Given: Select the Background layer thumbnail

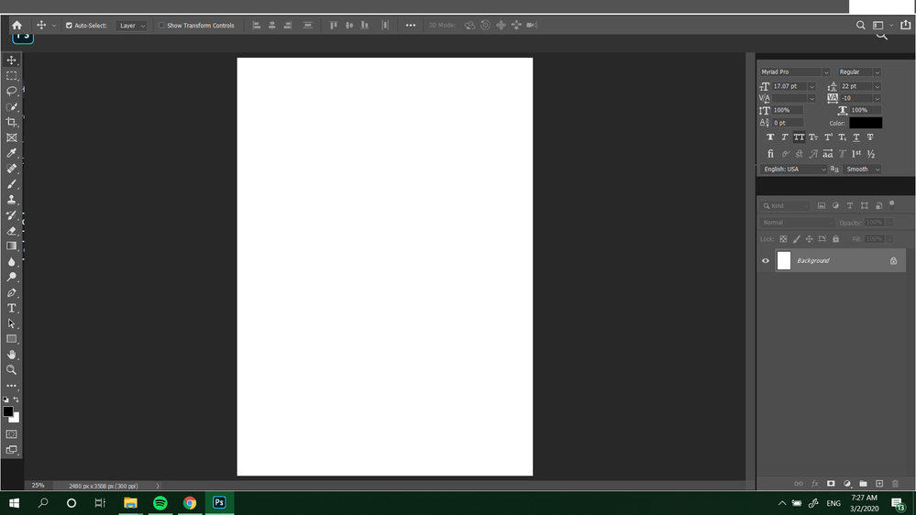Looking at the screenshot, I should click(x=783, y=260).
